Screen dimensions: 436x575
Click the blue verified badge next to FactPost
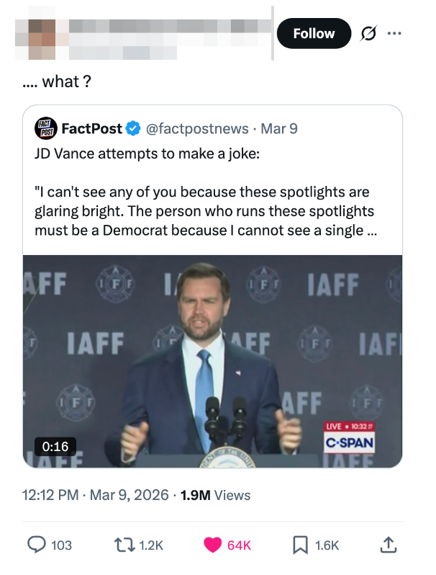tap(133, 129)
